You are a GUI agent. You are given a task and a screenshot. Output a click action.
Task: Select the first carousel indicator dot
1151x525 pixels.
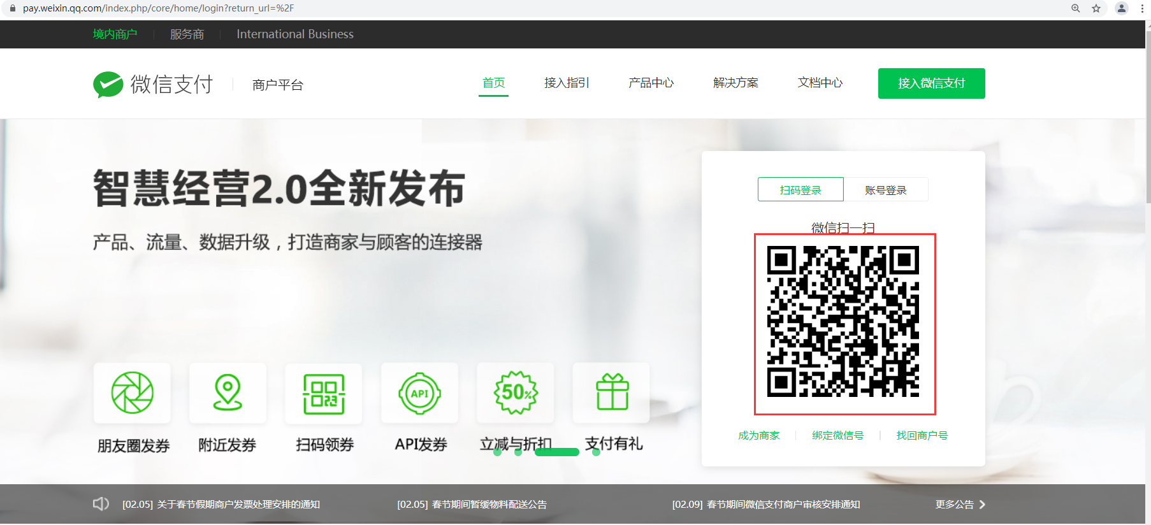point(498,452)
